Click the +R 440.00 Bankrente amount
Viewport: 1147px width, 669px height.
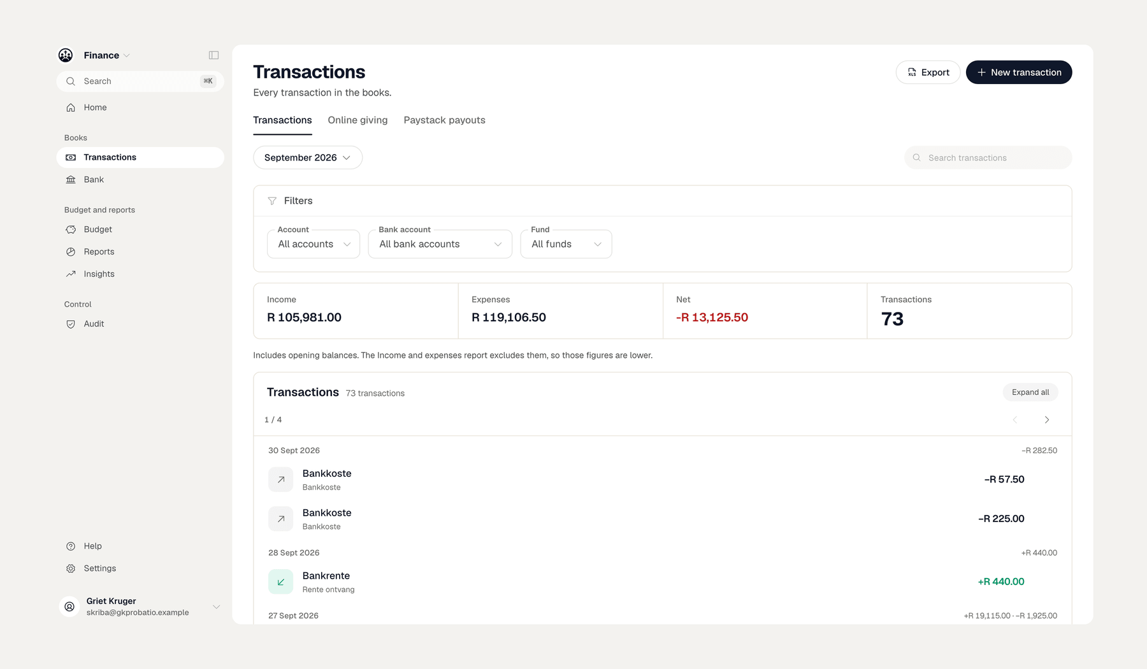point(1001,582)
